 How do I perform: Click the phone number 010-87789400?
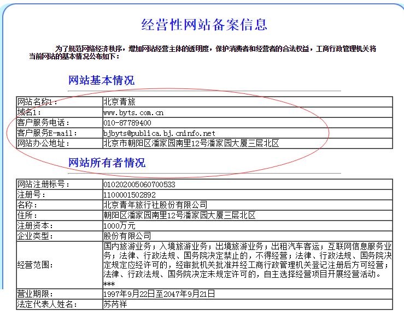click(127, 123)
